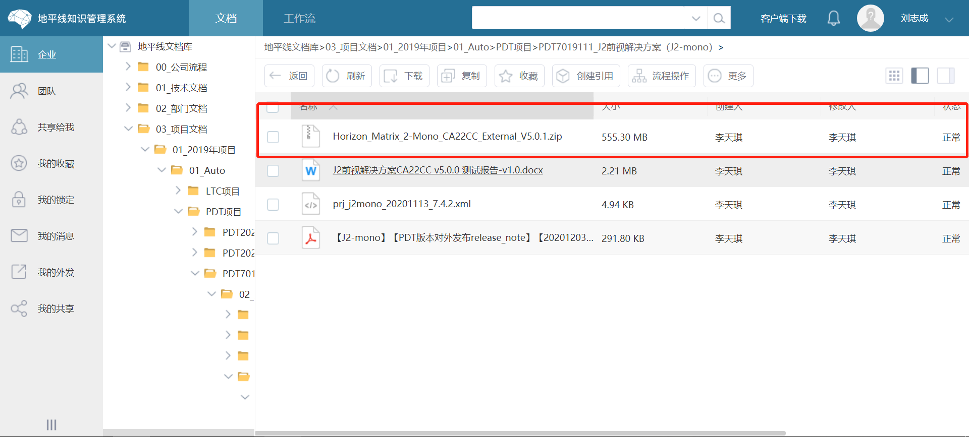Switch to right panel layout view
This screenshot has height=437, width=969.
pos(946,76)
